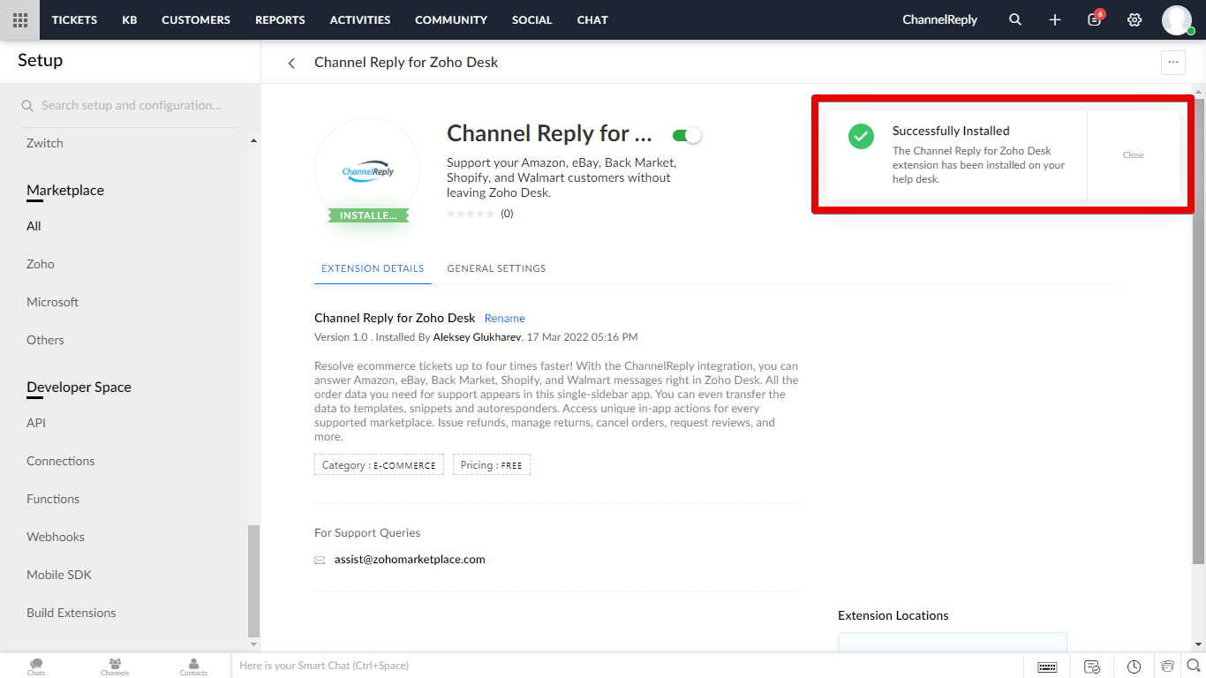1206x678 pixels.
Task: Open Webhooks under Developer Space
Action: coord(56,537)
